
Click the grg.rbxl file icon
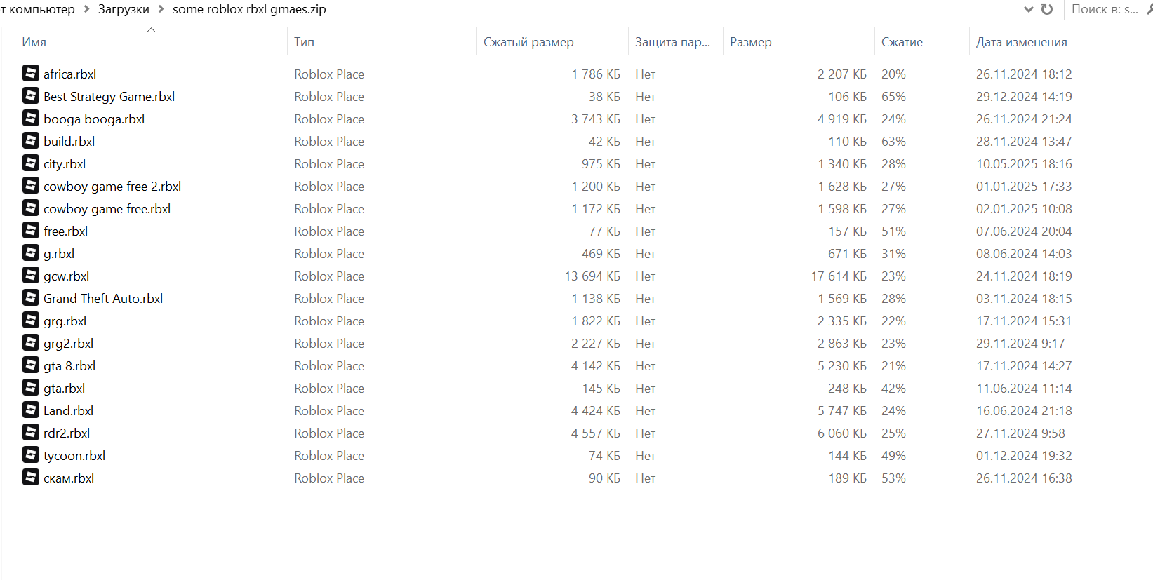(31, 320)
